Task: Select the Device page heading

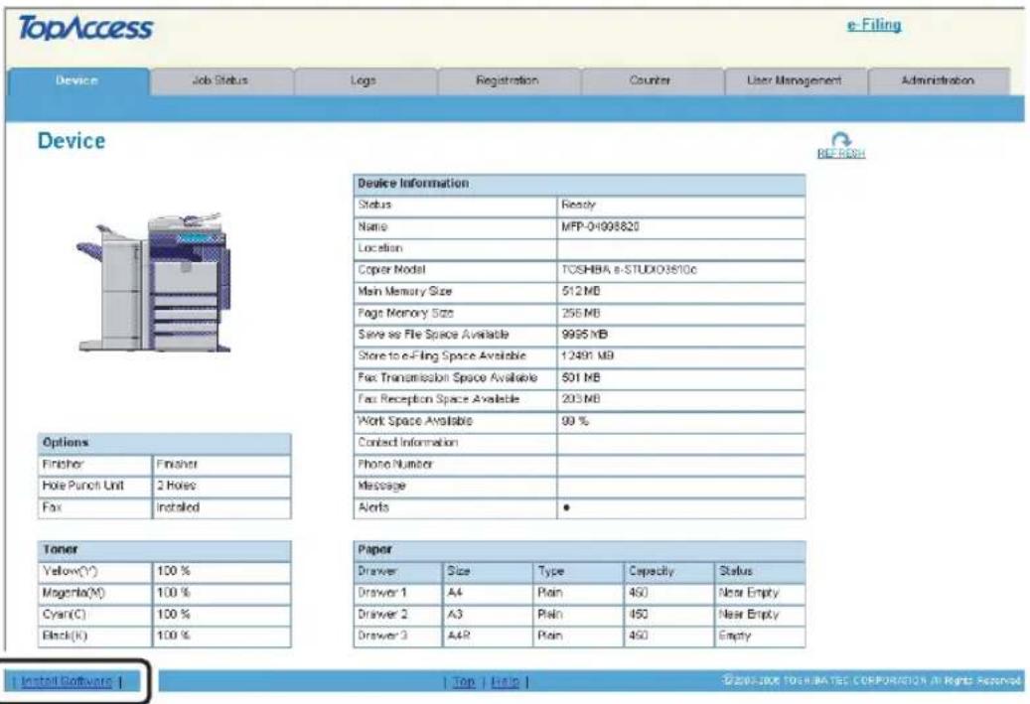Action: 71,141
